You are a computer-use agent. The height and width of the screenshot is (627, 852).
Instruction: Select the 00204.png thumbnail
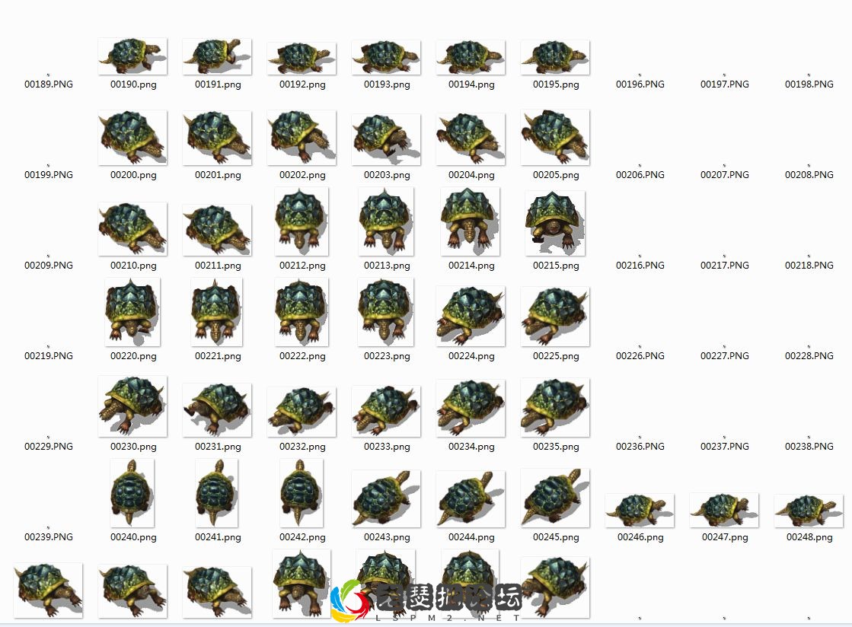tap(471, 139)
